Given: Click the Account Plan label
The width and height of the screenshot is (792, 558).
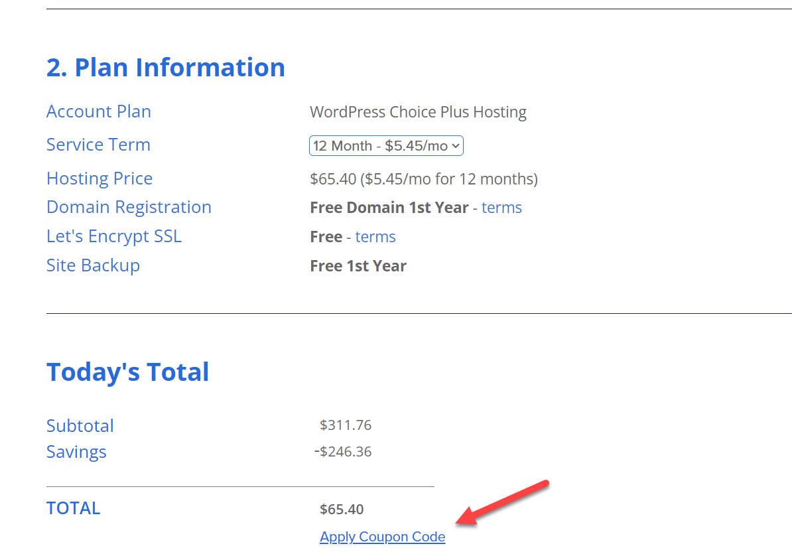Looking at the screenshot, I should (99, 111).
